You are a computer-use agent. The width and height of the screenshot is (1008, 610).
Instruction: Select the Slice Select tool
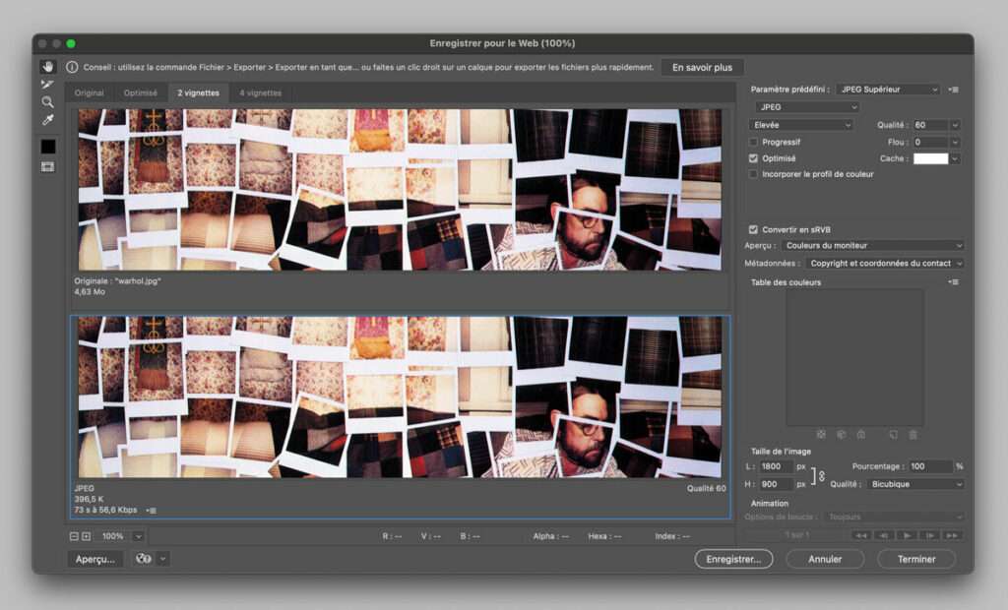pos(47,85)
